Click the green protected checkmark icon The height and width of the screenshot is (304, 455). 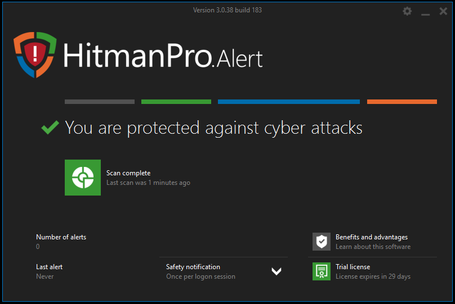[50, 128]
